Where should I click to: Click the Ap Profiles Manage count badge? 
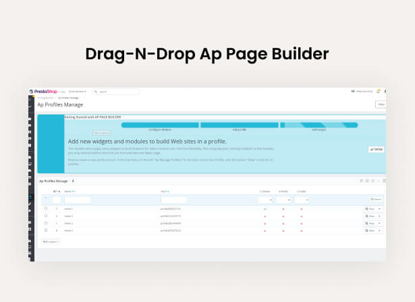73,181
